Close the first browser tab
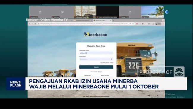 coord(91,20)
